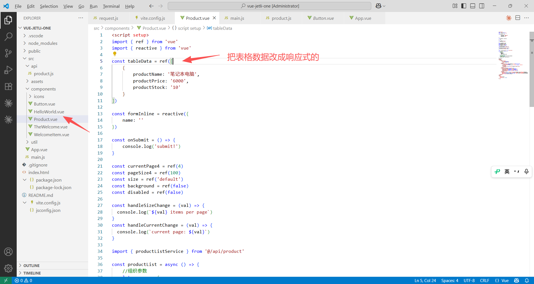Image resolution: width=534 pixels, height=284 pixels.
Task: Open remote window indicator in status bar
Action: (x=6, y=280)
